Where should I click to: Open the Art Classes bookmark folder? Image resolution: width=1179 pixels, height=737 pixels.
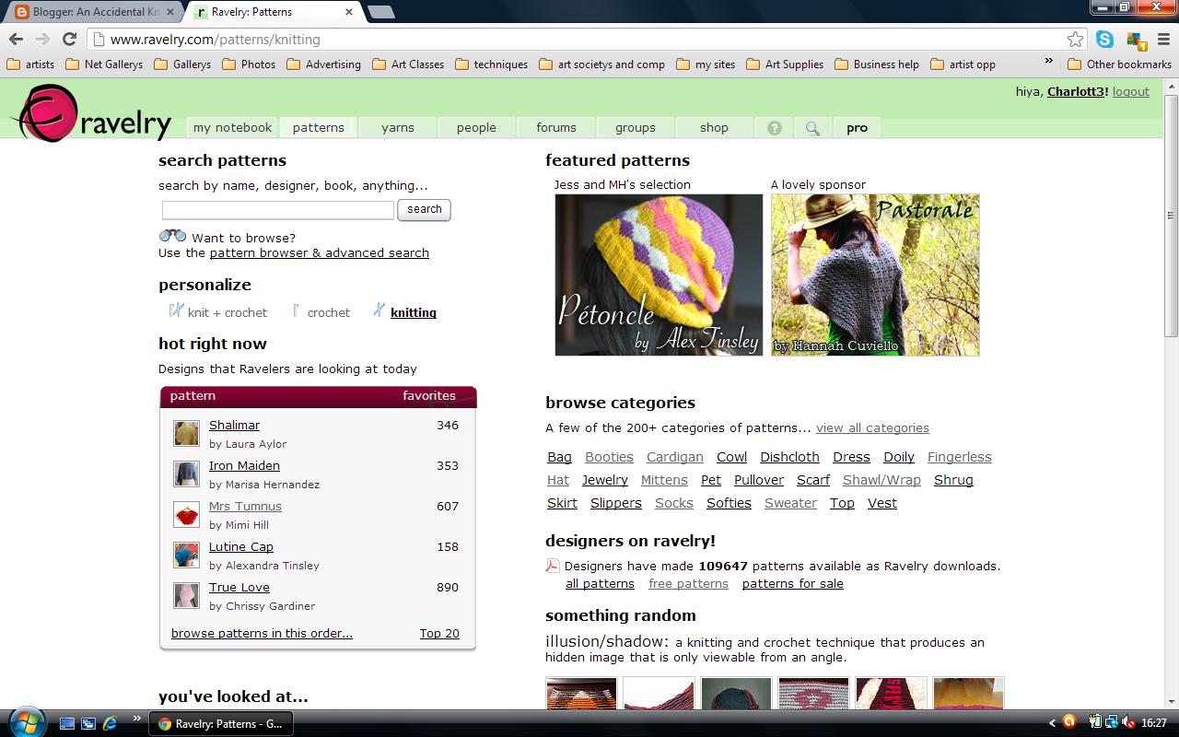pos(408,64)
